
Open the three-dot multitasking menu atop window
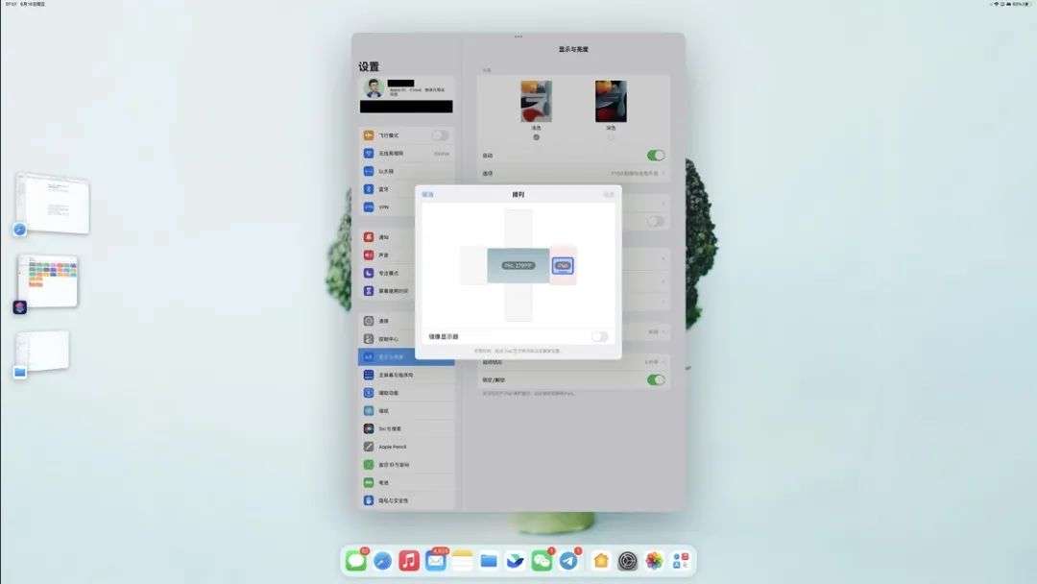point(518,36)
